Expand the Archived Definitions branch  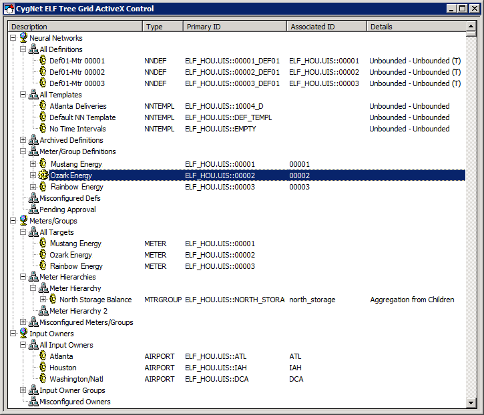[x=23, y=140]
